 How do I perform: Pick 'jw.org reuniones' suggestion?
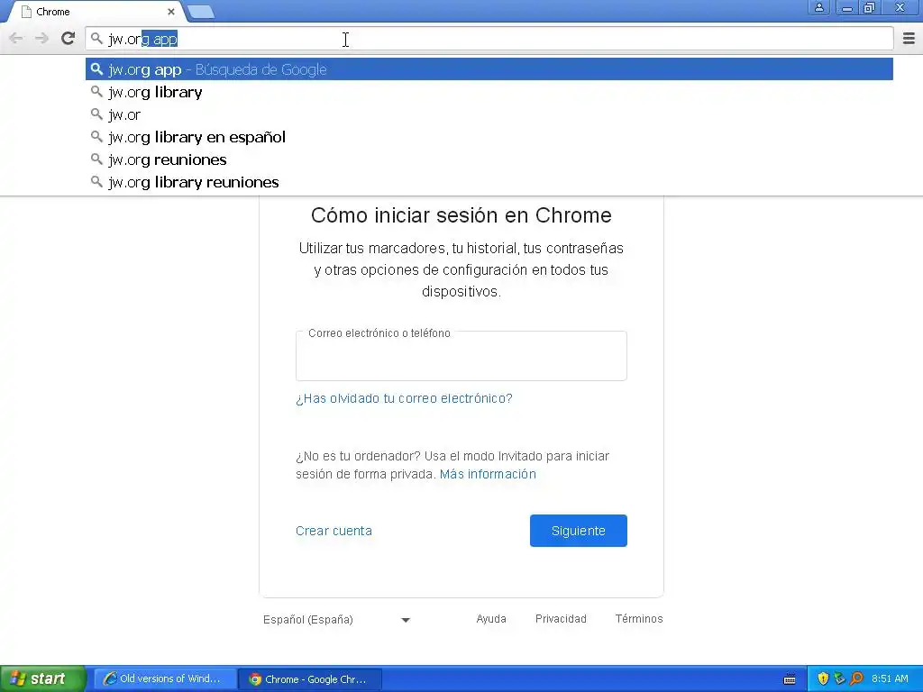pyautogui.click(x=489, y=159)
